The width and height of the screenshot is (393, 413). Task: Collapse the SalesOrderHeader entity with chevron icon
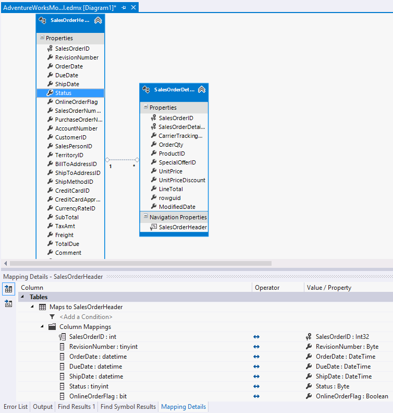pos(98,20)
